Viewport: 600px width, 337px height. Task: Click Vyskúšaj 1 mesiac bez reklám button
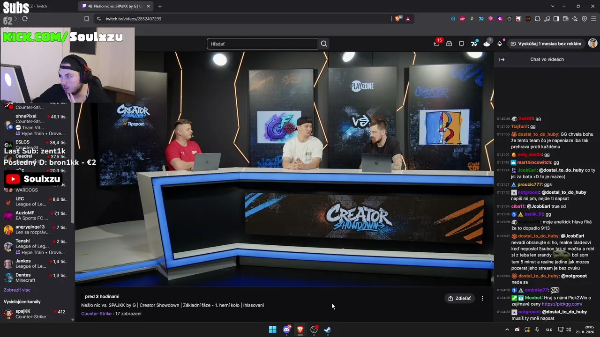coord(546,44)
